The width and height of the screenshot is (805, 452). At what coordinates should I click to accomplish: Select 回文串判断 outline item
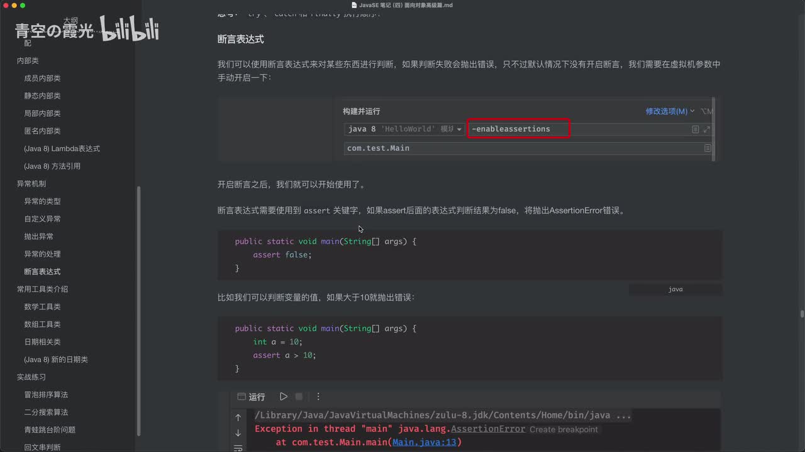[x=42, y=448]
